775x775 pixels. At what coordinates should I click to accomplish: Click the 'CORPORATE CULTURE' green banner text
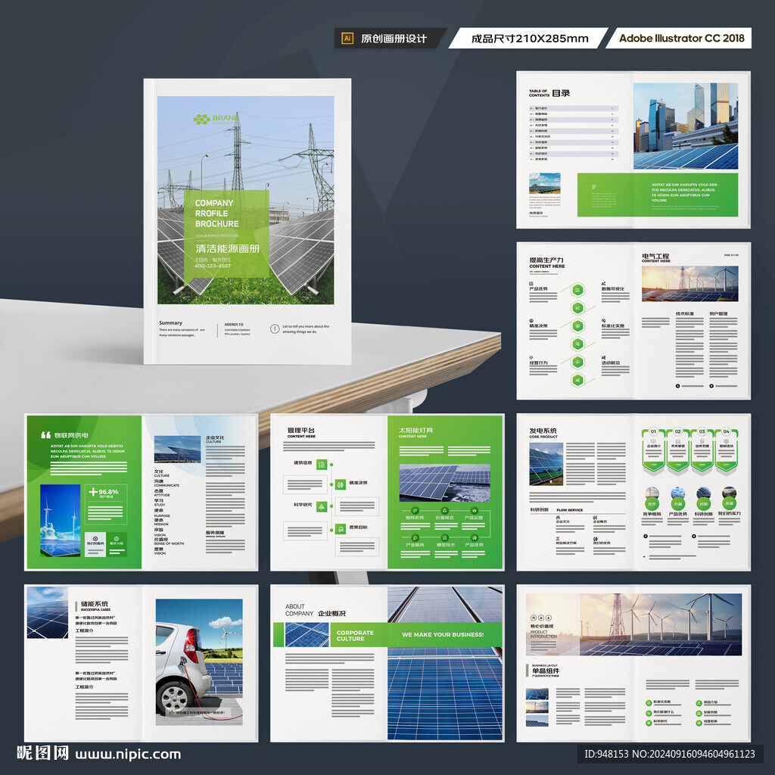pyautogui.click(x=356, y=636)
